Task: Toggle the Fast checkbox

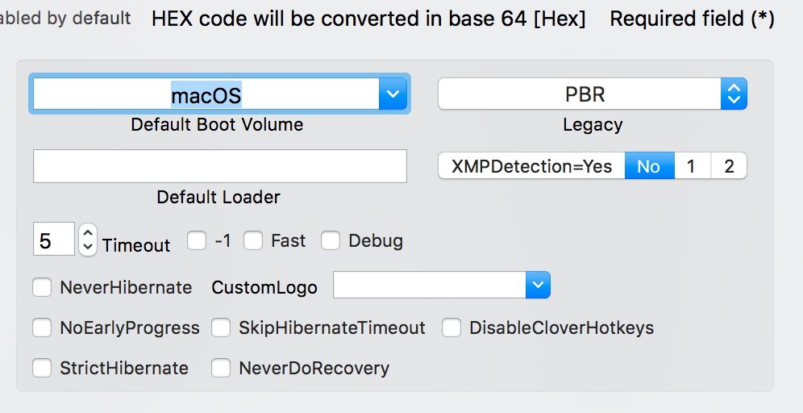Action: [254, 240]
